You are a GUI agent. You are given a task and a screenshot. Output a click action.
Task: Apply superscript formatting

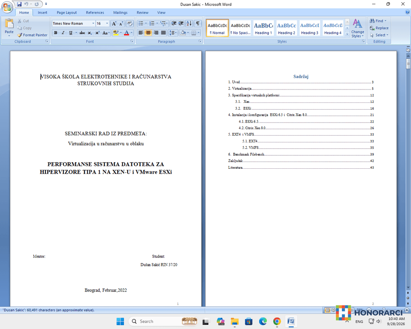(x=97, y=33)
